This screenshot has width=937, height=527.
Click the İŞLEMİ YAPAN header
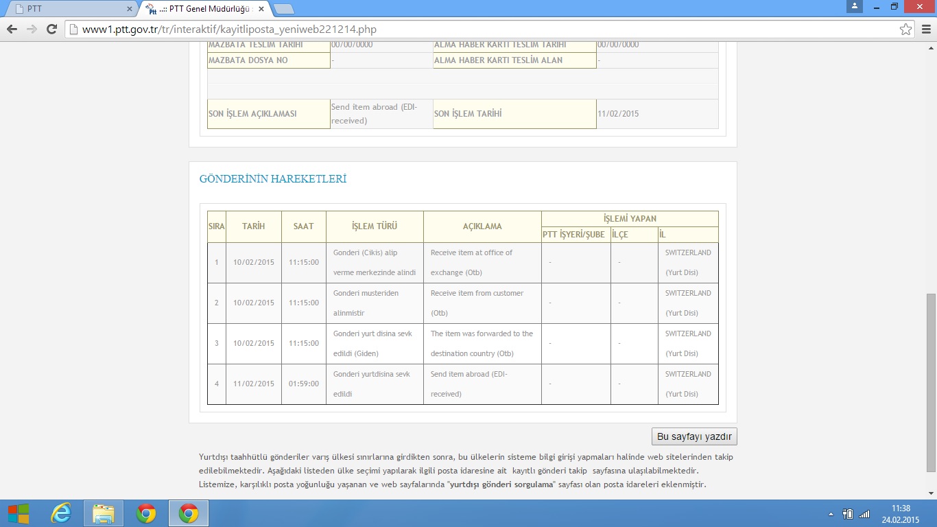pos(630,219)
